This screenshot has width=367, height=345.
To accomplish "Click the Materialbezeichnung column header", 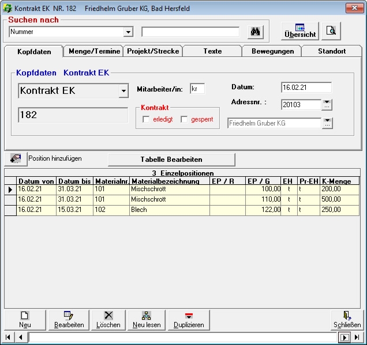I will pyautogui.click(x=170, y=181).
